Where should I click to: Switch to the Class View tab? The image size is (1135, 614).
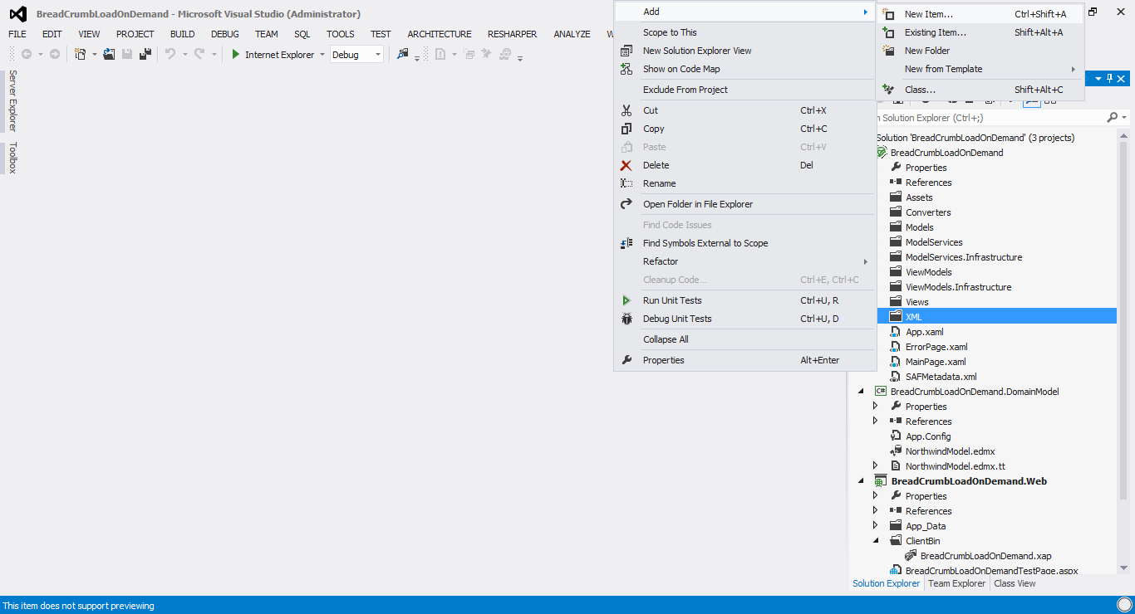1015,583
